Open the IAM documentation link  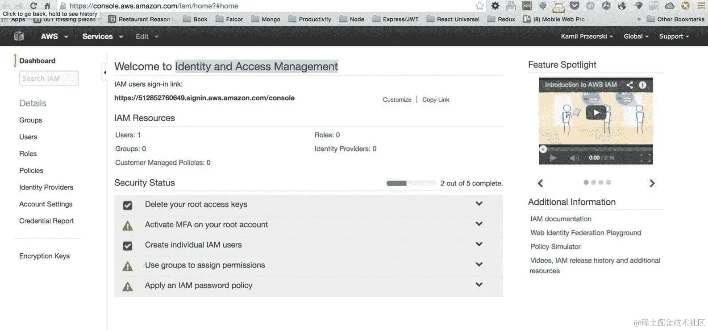pos(561,219)
